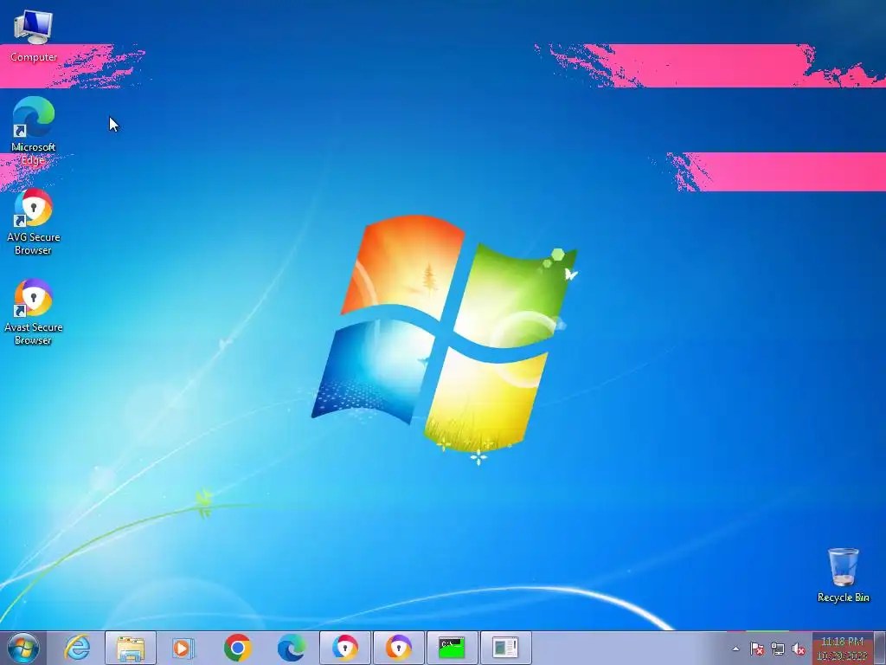Show hidden system tray icons arrow
The width and height of the screenshot is (886, 665).
pyautogui.click(x=735, y=649)
